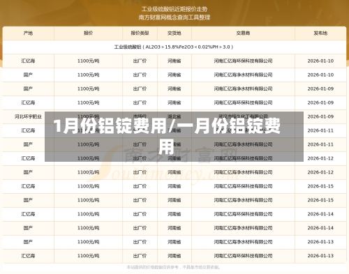Select date 2026-01-14 in the 汇亿海 row

[320, 214]
